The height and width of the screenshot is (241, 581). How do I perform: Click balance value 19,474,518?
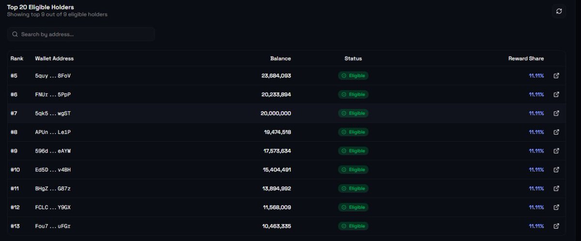coord(277,132)
